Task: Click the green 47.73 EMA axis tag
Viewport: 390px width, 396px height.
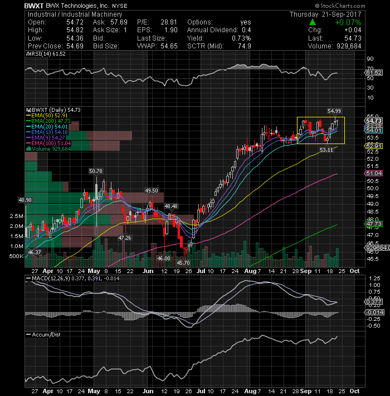Action: [x=373, y=224]
